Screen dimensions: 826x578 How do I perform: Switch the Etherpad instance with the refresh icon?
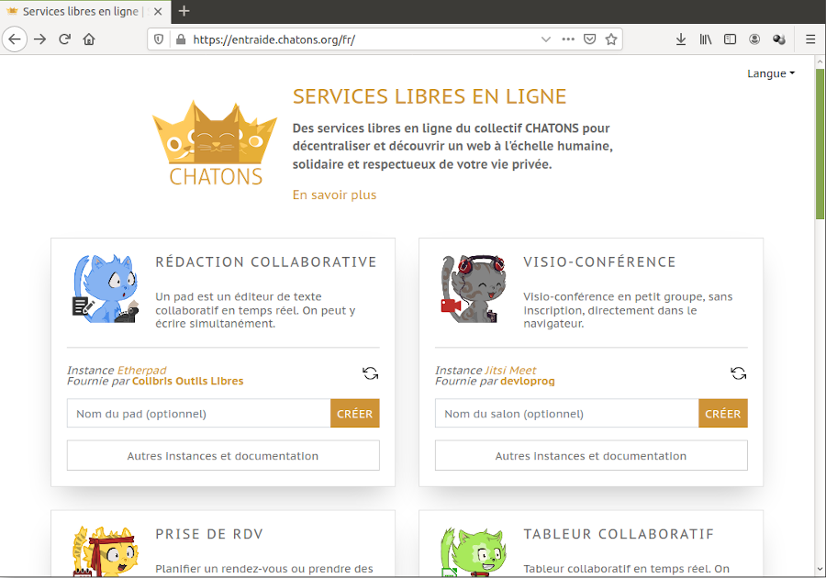click(370, 373)
